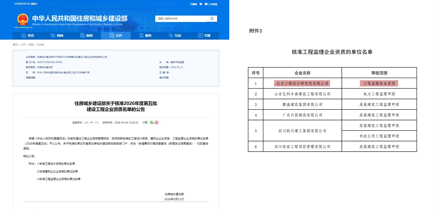The width and height of the screenshot is (438, 209).
Task: Click document number 中华人民共和国住房和城乡建设部公告2026年第63号
Action: pyautogui.click(x=63, y=72)
